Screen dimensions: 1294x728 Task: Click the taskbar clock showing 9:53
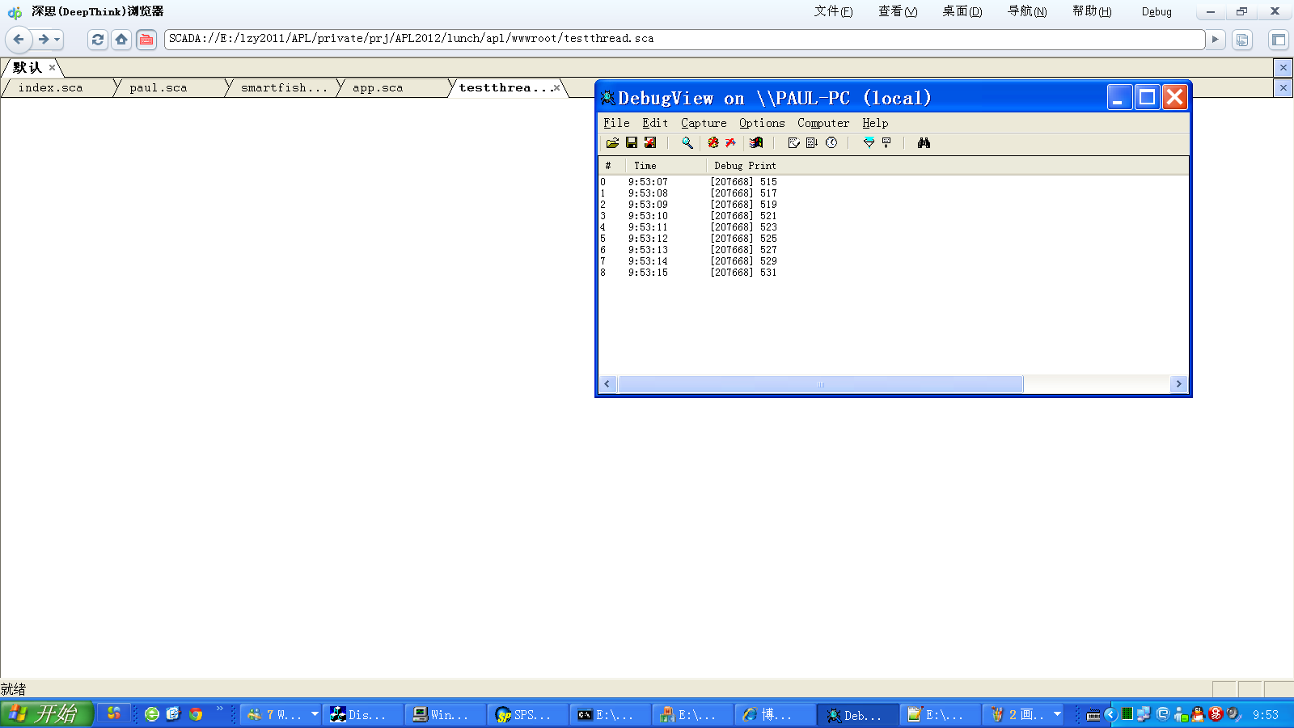click(x=1266, y=715)
